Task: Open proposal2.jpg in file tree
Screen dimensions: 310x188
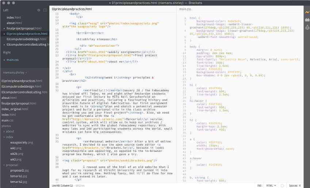Action: tap(20, 170)
